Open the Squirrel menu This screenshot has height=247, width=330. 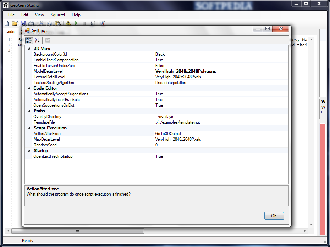(x=58, y=15)
